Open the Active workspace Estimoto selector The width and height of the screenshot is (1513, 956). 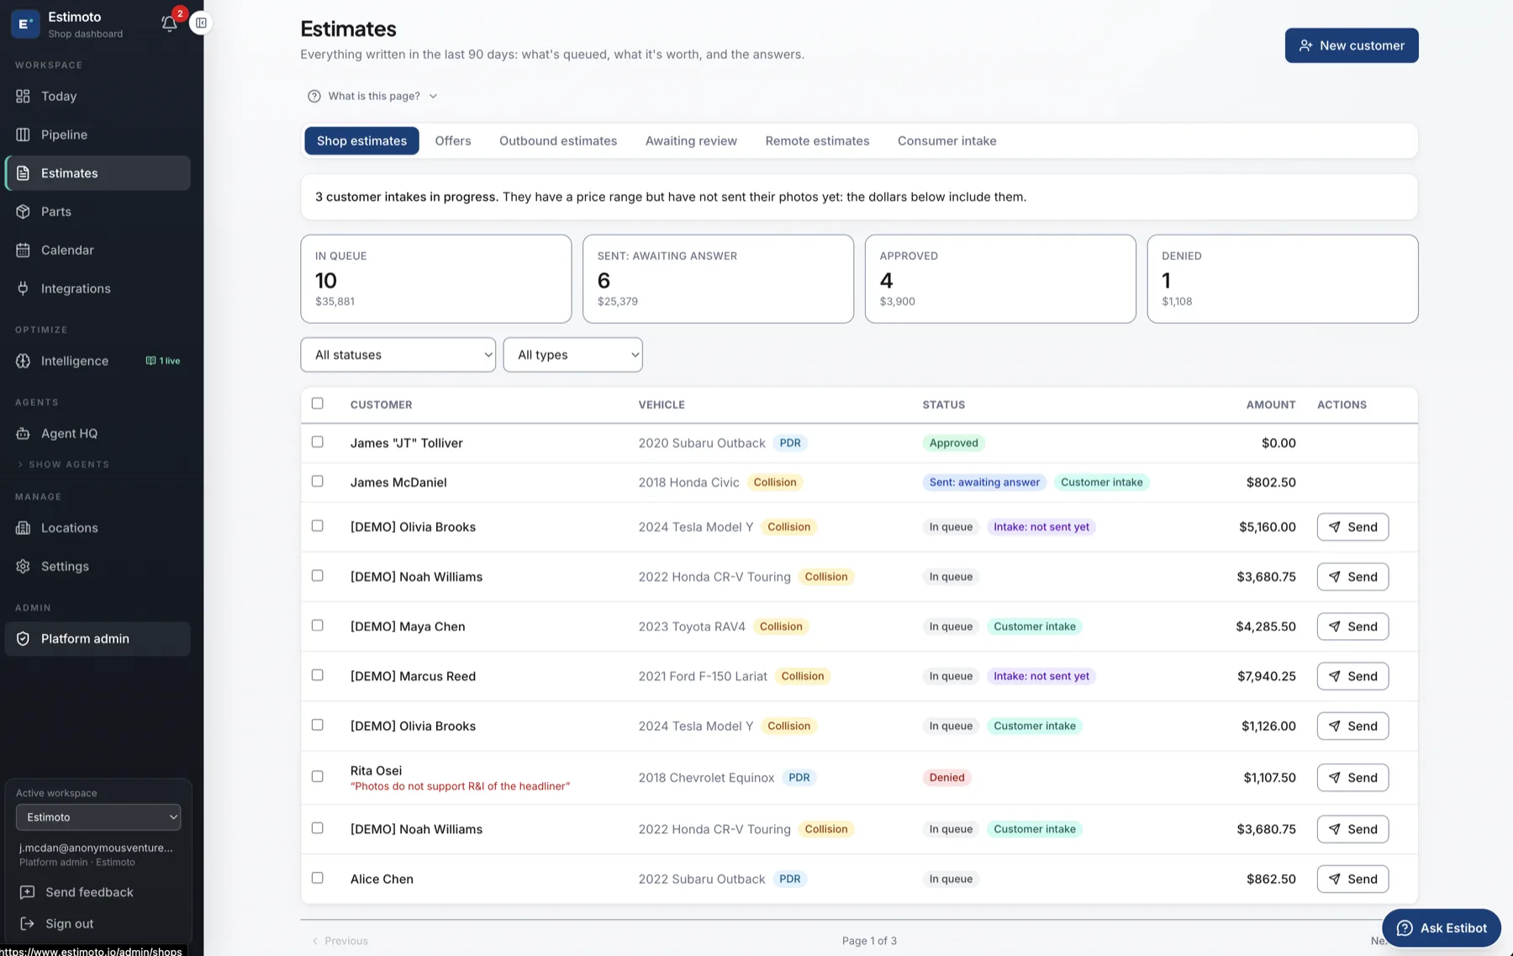(x=98, y=817)
